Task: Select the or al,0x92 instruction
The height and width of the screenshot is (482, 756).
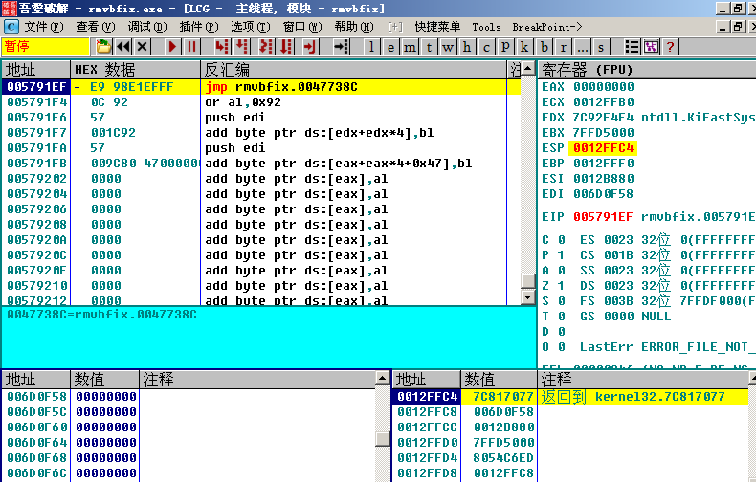Action: (x=242, y=102)
